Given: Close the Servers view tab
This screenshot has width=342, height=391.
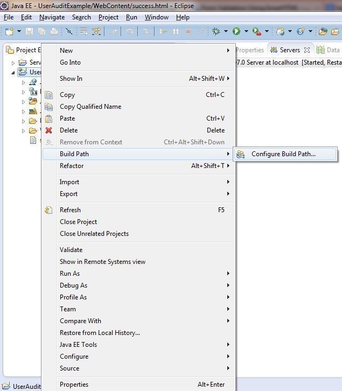Looking at the screenshot, I should [307, 50].
